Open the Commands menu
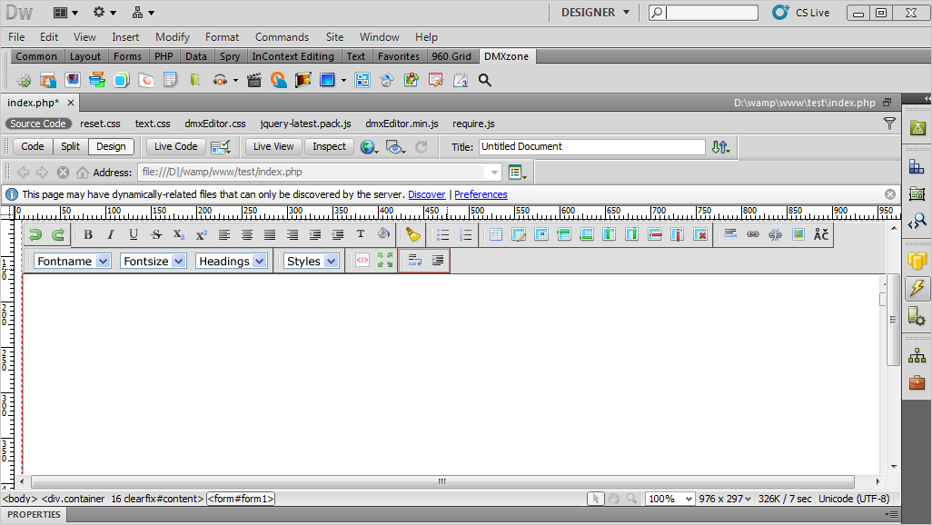The height and width of the screenshot is (525, 932). pyautogui.click(x=282, y=37)
